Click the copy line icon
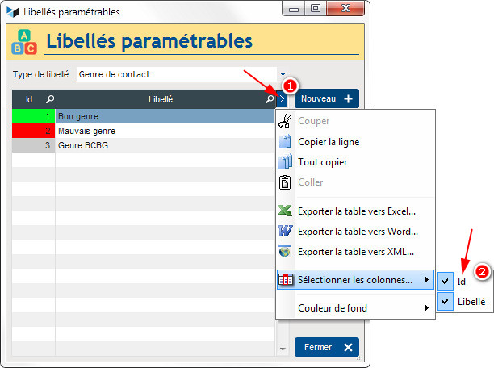Screen dimensions: 494x368 point(284,142)
